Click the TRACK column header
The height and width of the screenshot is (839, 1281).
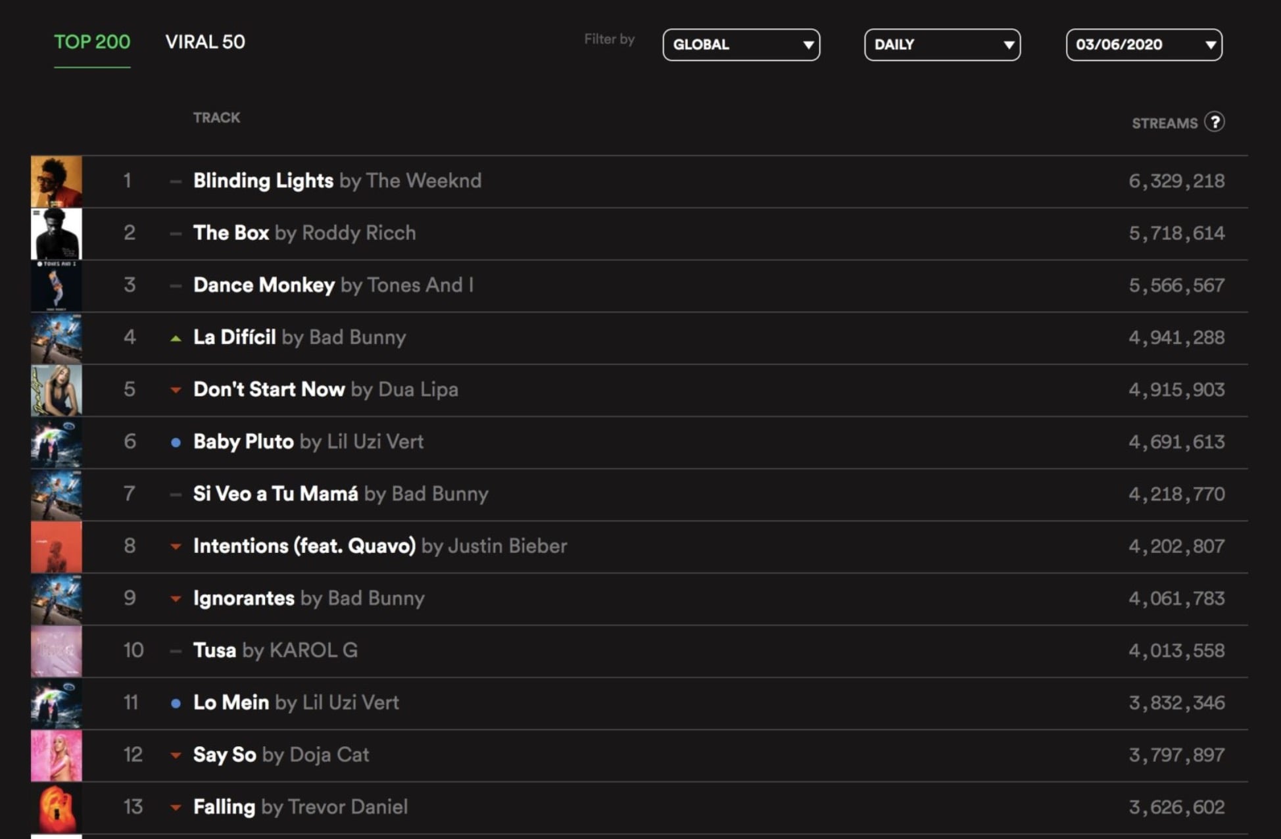point(217,117)
